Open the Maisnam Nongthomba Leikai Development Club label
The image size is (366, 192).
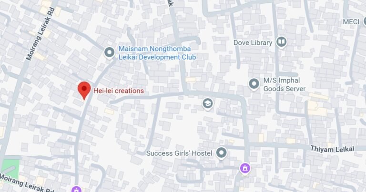(x=157, y=53)
